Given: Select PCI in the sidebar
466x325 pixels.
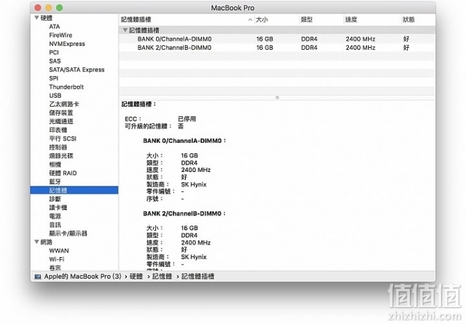Looking at the screenshot, I should [54, 52].
